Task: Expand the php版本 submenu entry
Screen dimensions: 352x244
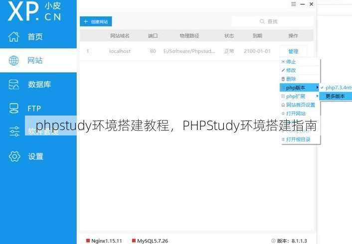Action: [300, 88]
